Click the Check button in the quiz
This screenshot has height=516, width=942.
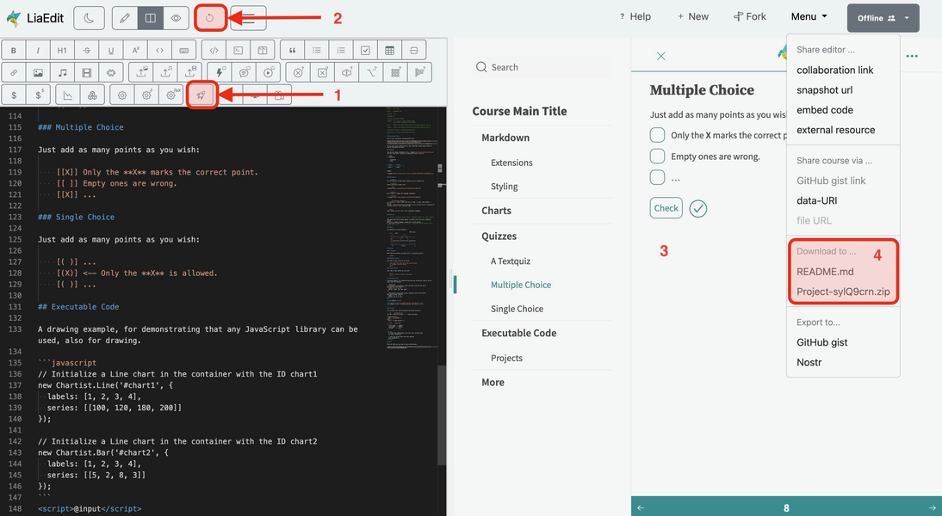(665, 207)
